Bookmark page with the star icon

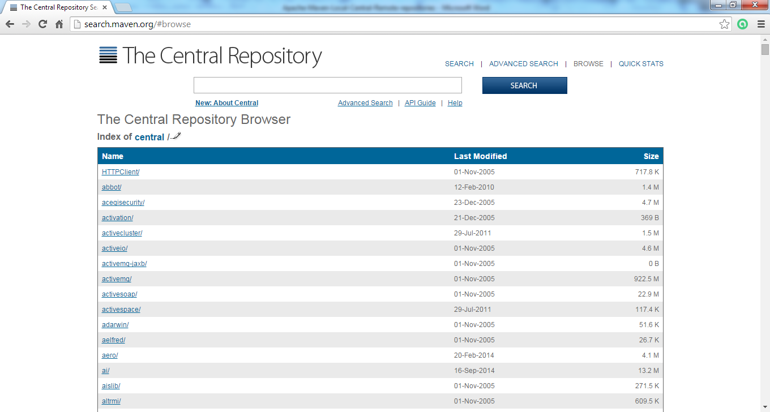(724, 24)
